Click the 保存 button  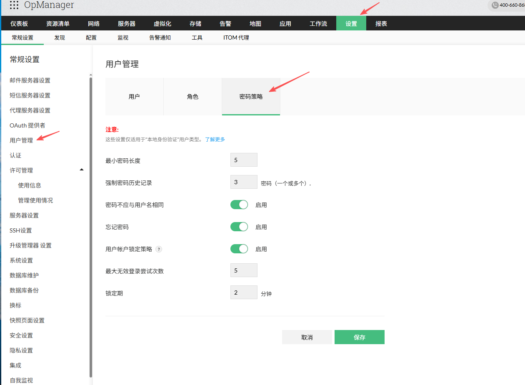[359, 337]
